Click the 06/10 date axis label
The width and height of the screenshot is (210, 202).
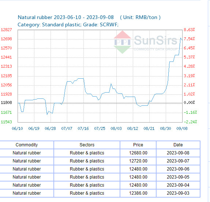tap(18, 128)
